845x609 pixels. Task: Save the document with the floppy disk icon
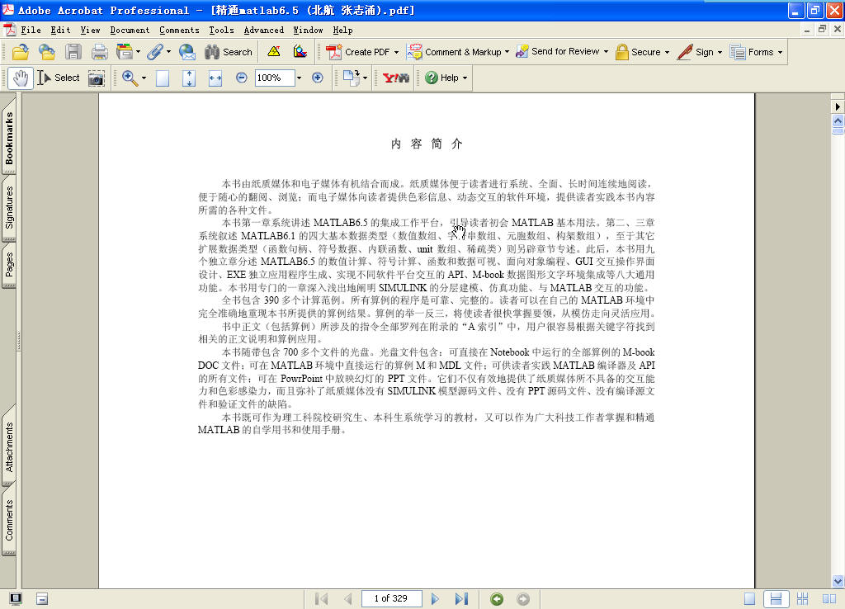tap(73, 52)
